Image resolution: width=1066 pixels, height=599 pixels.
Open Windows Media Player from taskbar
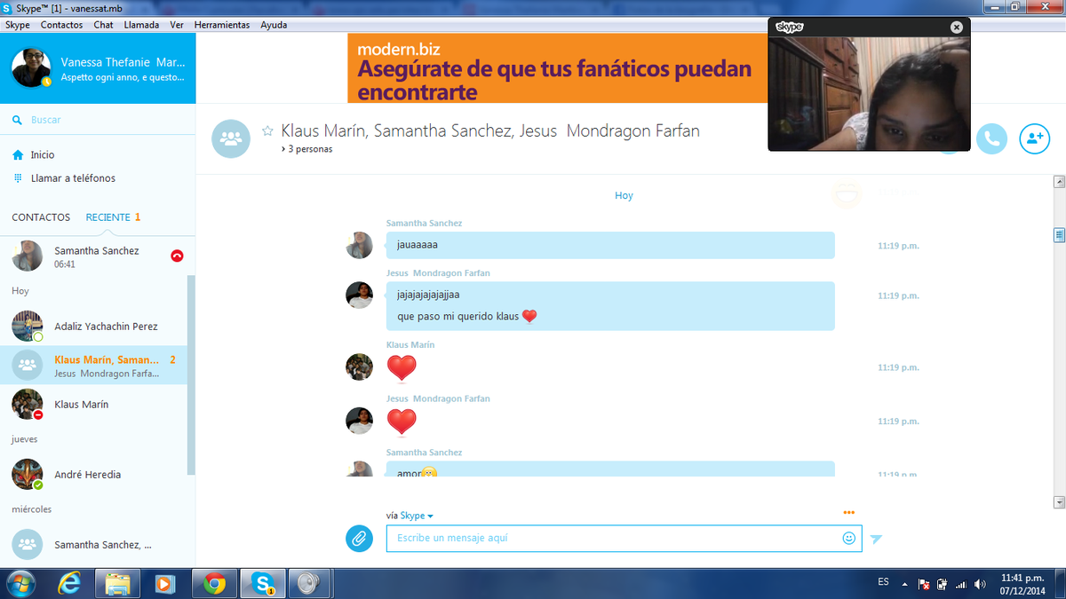pos(164,584)
